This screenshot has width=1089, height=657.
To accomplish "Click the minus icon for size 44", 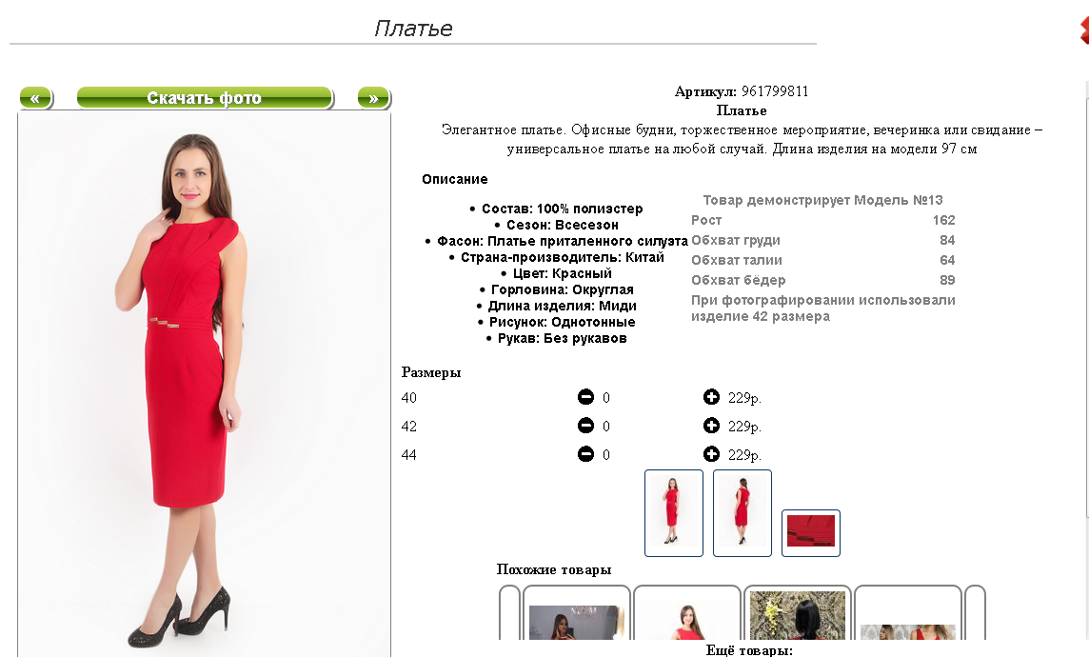I will click(585, 454).
